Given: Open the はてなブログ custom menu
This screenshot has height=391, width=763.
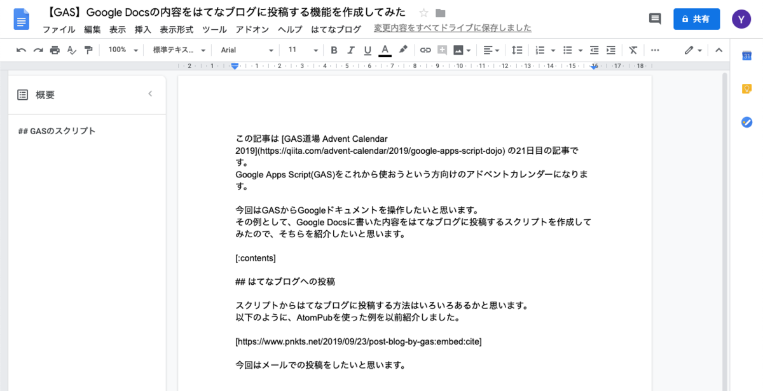Looking at the screenshot, I should point(336,29).
